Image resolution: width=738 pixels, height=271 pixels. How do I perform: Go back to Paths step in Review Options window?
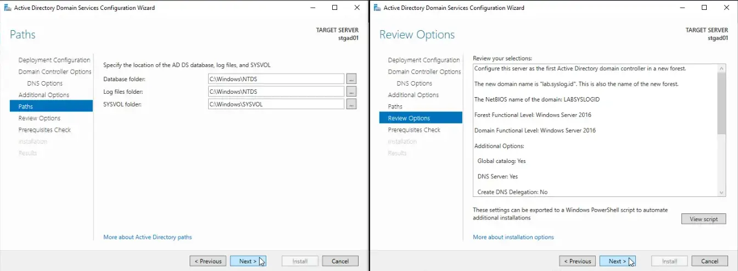pos(395,106)
